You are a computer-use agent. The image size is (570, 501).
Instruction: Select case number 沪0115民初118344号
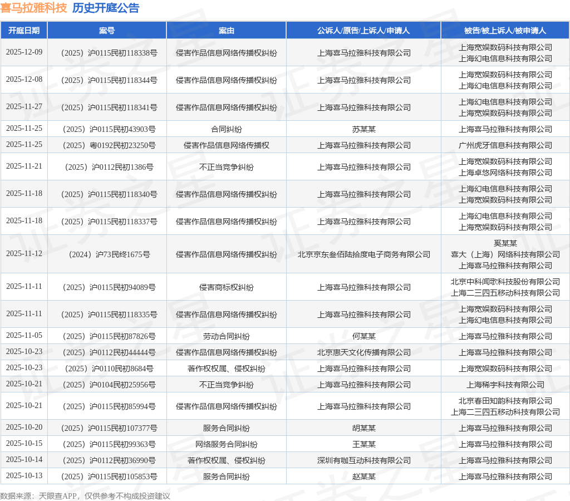click(x=109, y=80)
